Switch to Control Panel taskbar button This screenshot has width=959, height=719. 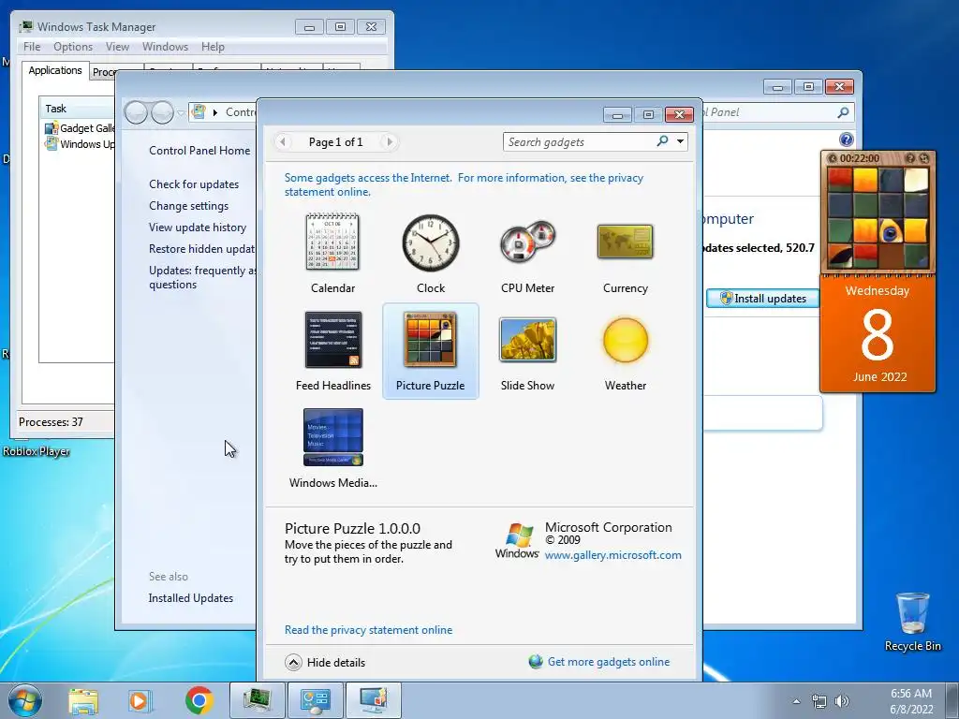pyautogui.click(x=316, y=700)
